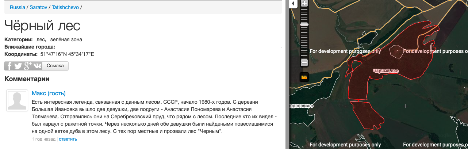Click the map zoom out minus button
The width and height of the screenshot is (468, 149).
304,62
